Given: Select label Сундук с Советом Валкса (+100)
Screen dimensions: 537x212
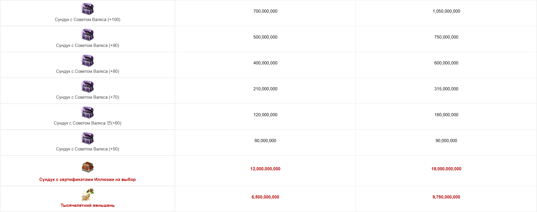Looking at the screenshot, I should [88, 20].
